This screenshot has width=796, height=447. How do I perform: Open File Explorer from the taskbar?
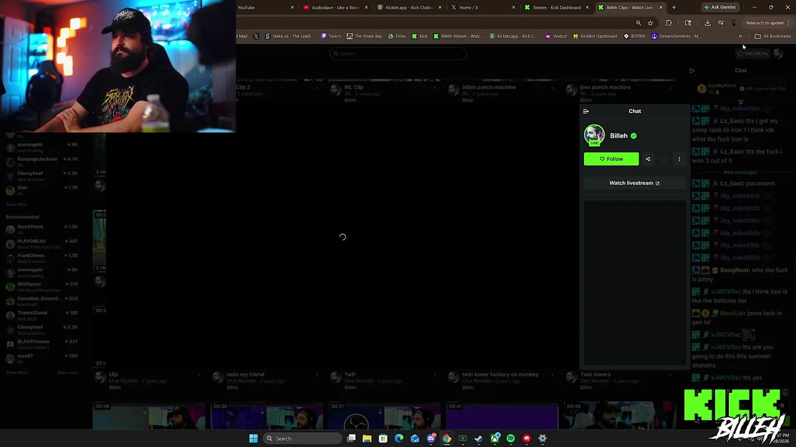click(367, 438)
